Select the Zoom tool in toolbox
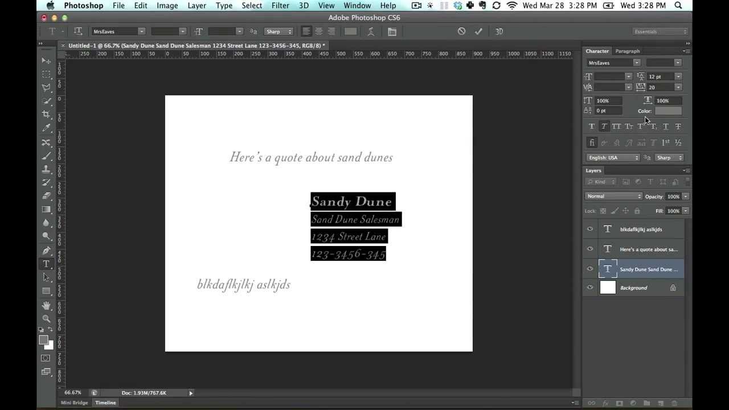 point(46,319)
